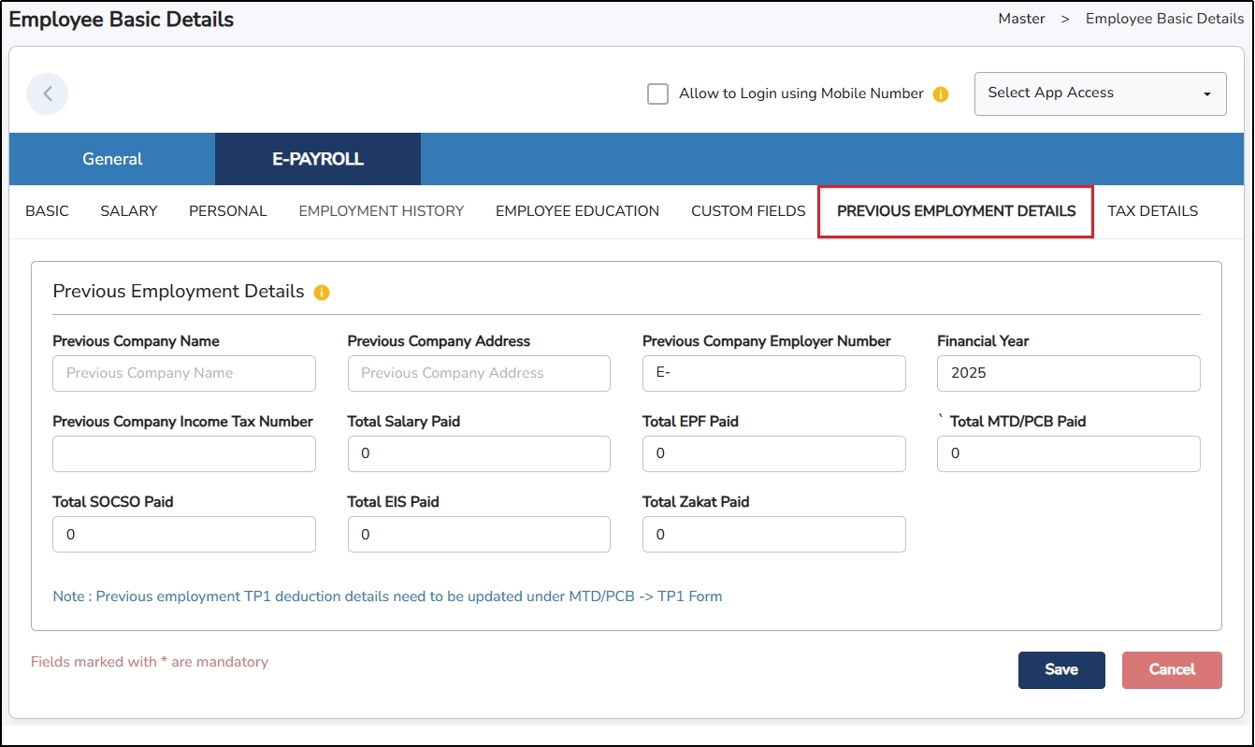Click the Total Zakat Paid field

click(x=773, y=534)
